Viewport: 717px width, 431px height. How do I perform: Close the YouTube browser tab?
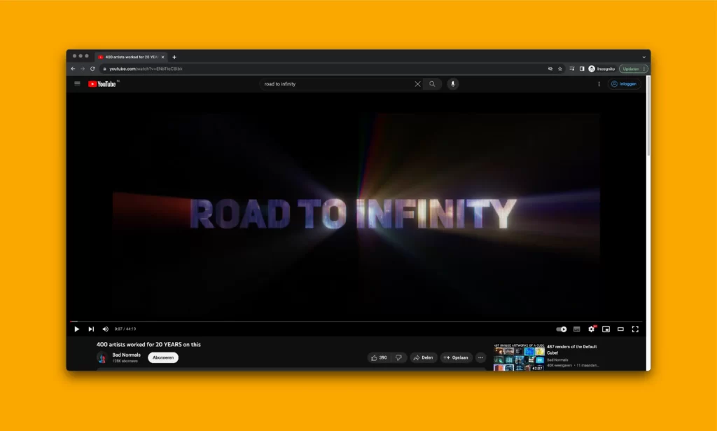pyautogui.click(x=162, y=57)
